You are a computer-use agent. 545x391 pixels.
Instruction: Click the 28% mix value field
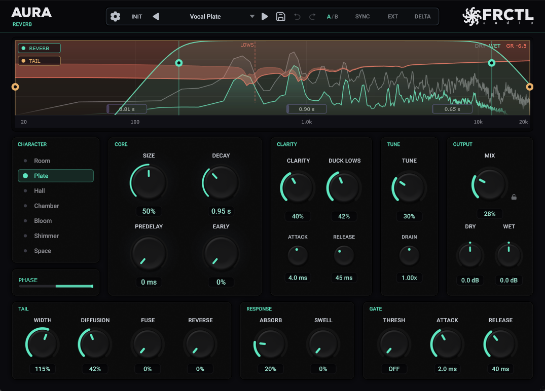coord(489,214)
